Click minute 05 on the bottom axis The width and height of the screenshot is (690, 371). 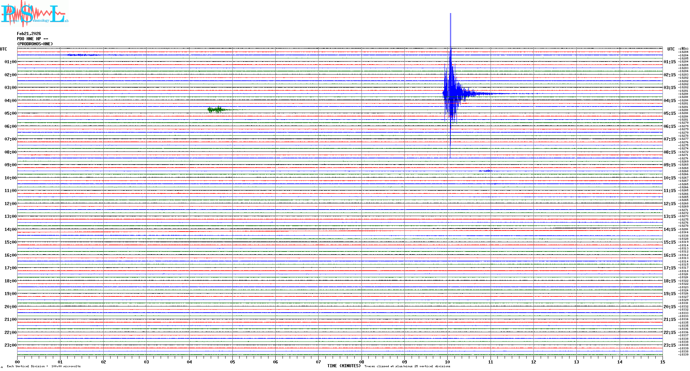(232, 362)
